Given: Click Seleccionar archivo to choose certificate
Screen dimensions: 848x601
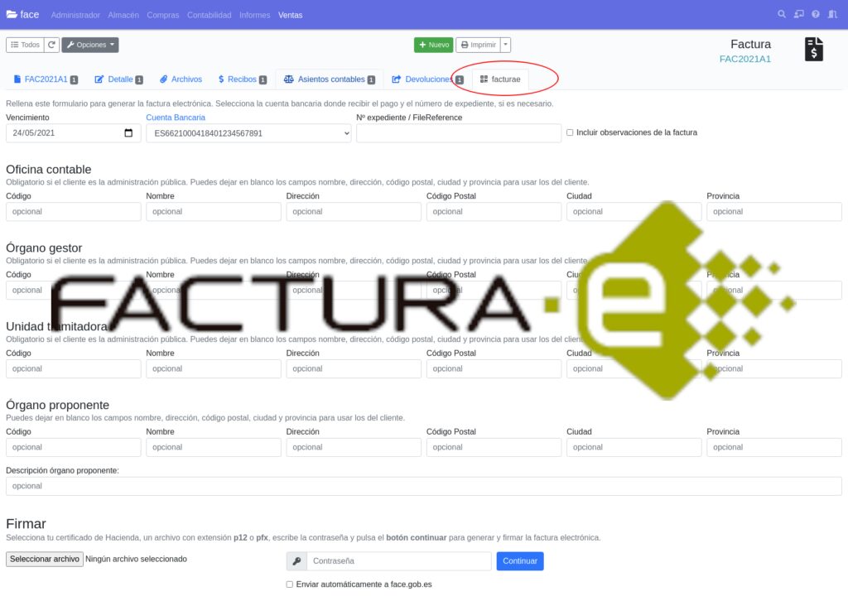Looking at the screenshot, I should (45, 559).
